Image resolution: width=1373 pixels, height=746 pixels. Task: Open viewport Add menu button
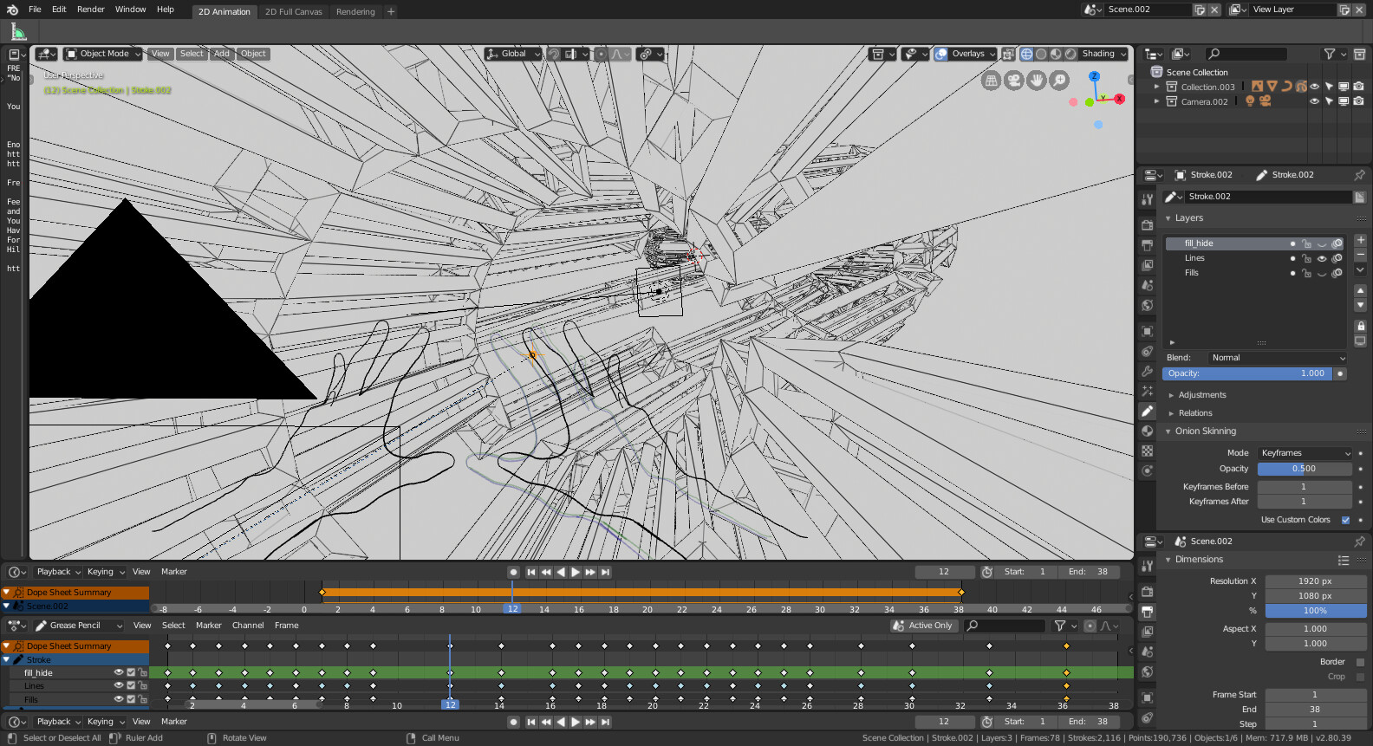click(222, 54)
